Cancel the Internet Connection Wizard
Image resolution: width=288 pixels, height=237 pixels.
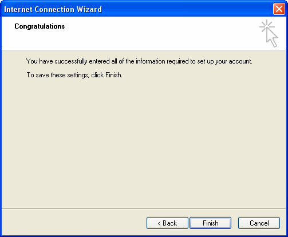coord(259,223)
